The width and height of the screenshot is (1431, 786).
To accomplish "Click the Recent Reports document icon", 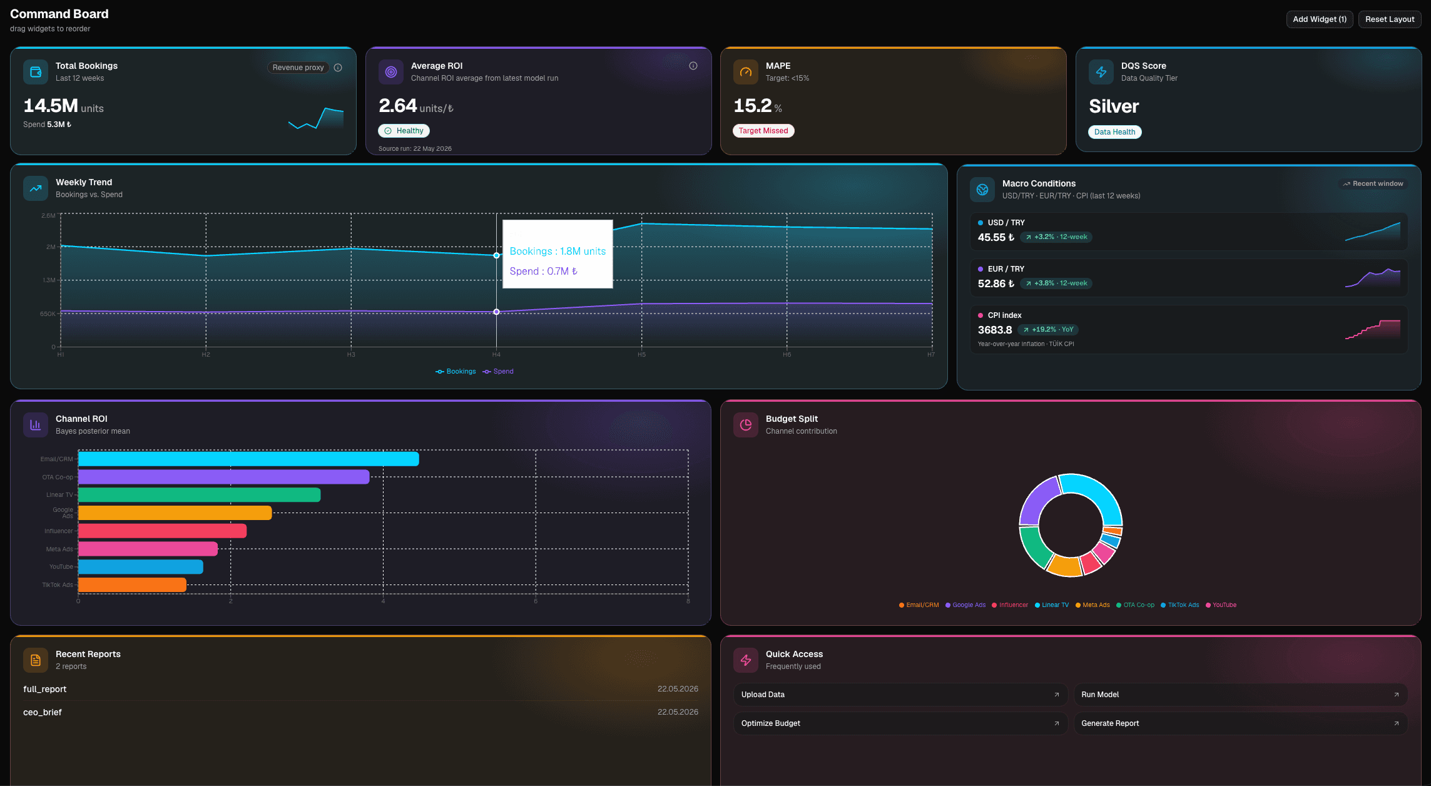I will (36, 660).
